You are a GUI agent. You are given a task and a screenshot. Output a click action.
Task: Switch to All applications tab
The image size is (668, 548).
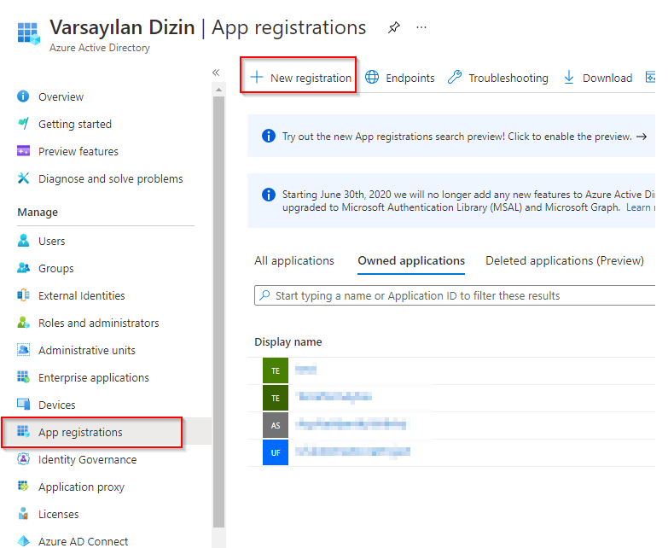294,260
